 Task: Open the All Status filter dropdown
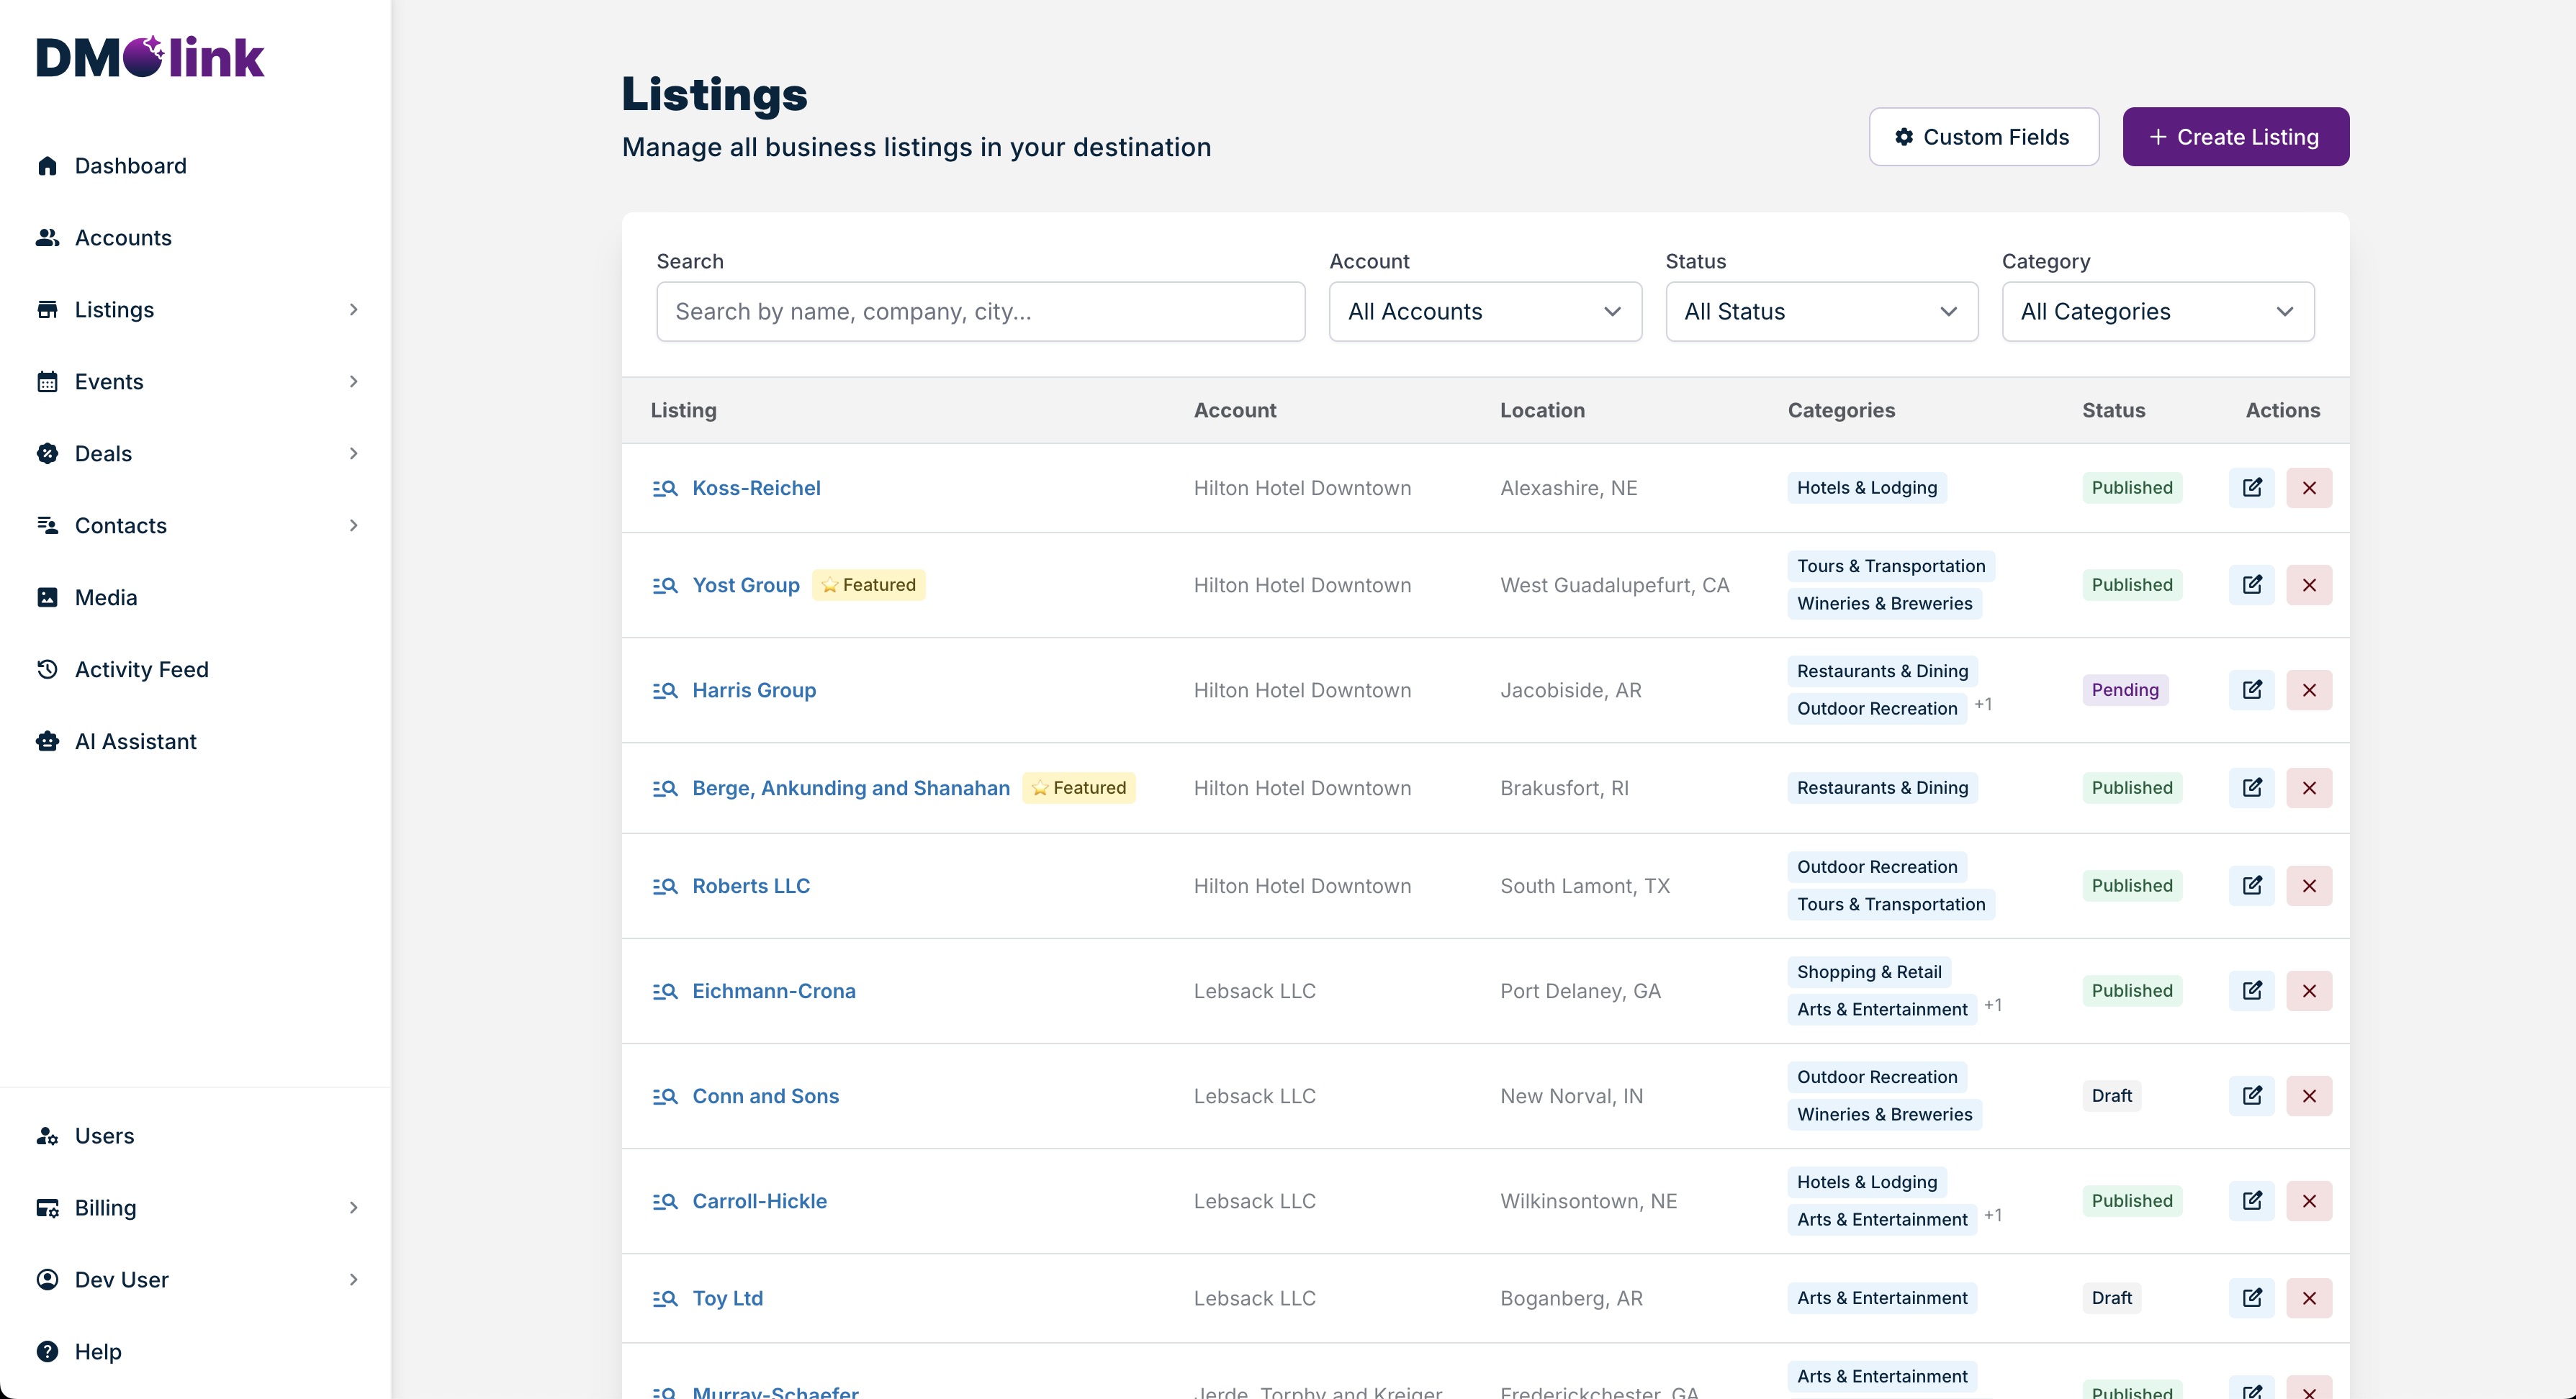coord(1820,312)
